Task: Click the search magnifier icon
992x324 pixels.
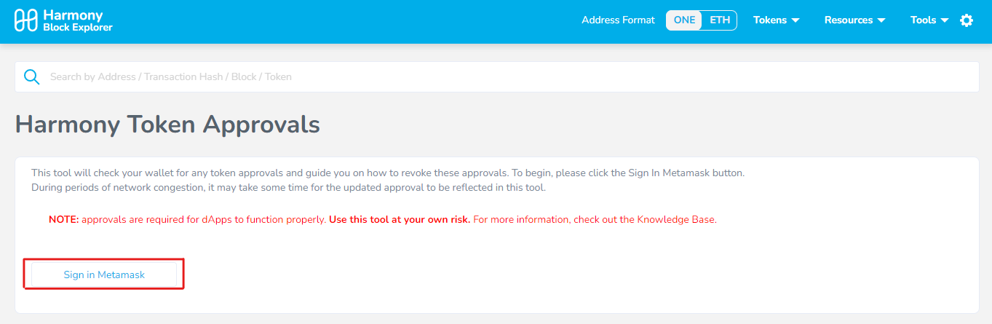Action: [x=32, y=77]
